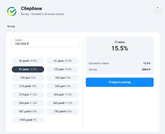Click the Вклад tag chip
Viewport: 165px width, 134px height.
pos(11,27)
